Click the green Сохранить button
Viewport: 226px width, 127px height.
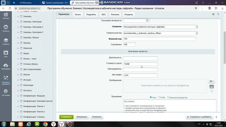point(66,117)
